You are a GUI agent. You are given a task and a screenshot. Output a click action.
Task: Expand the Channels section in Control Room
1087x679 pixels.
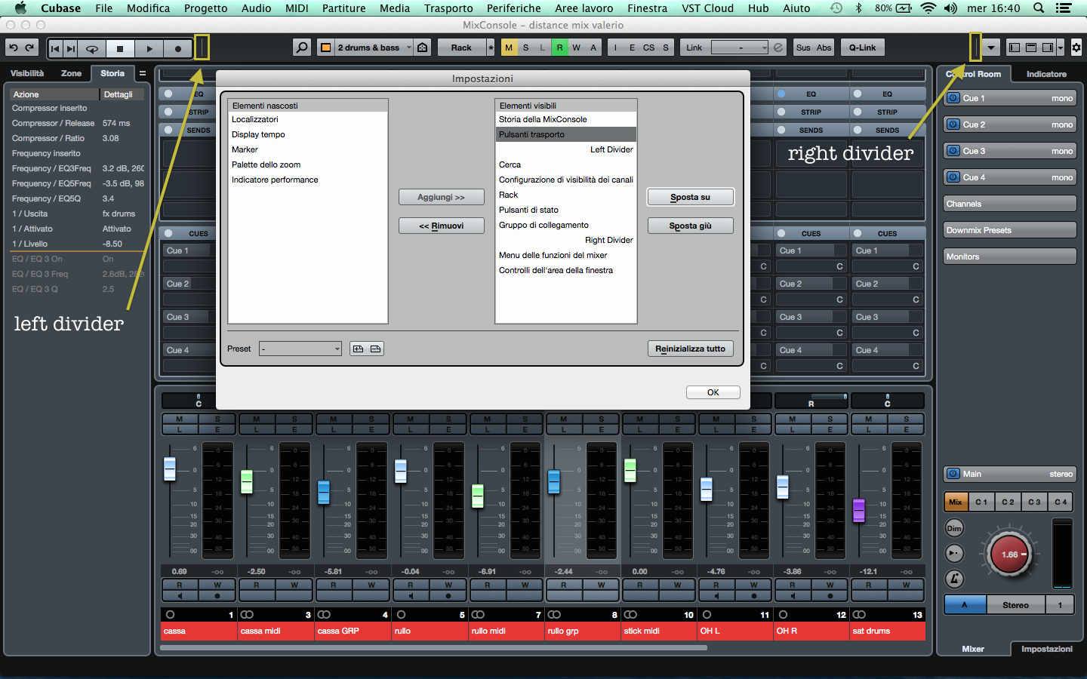pos(1010,204)
